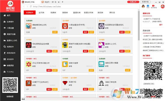The width and height of the screenshot is (165, 101).
Task: Expand the latest announcement via 展开
Action: point(161,25)
